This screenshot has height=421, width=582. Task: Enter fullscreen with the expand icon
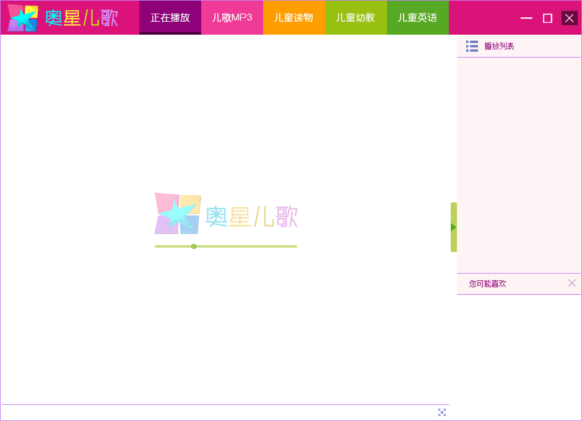point(442,412)
